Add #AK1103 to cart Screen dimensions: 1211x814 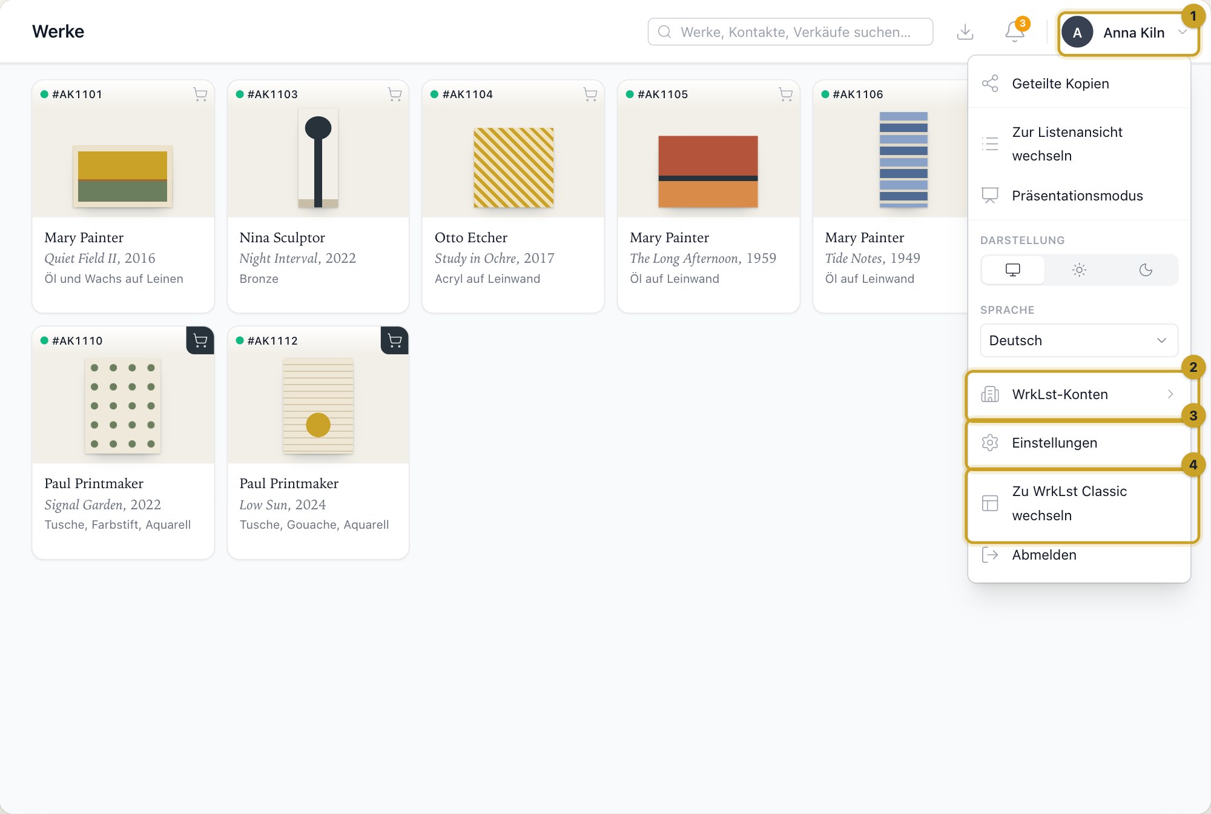pos(395,94)
